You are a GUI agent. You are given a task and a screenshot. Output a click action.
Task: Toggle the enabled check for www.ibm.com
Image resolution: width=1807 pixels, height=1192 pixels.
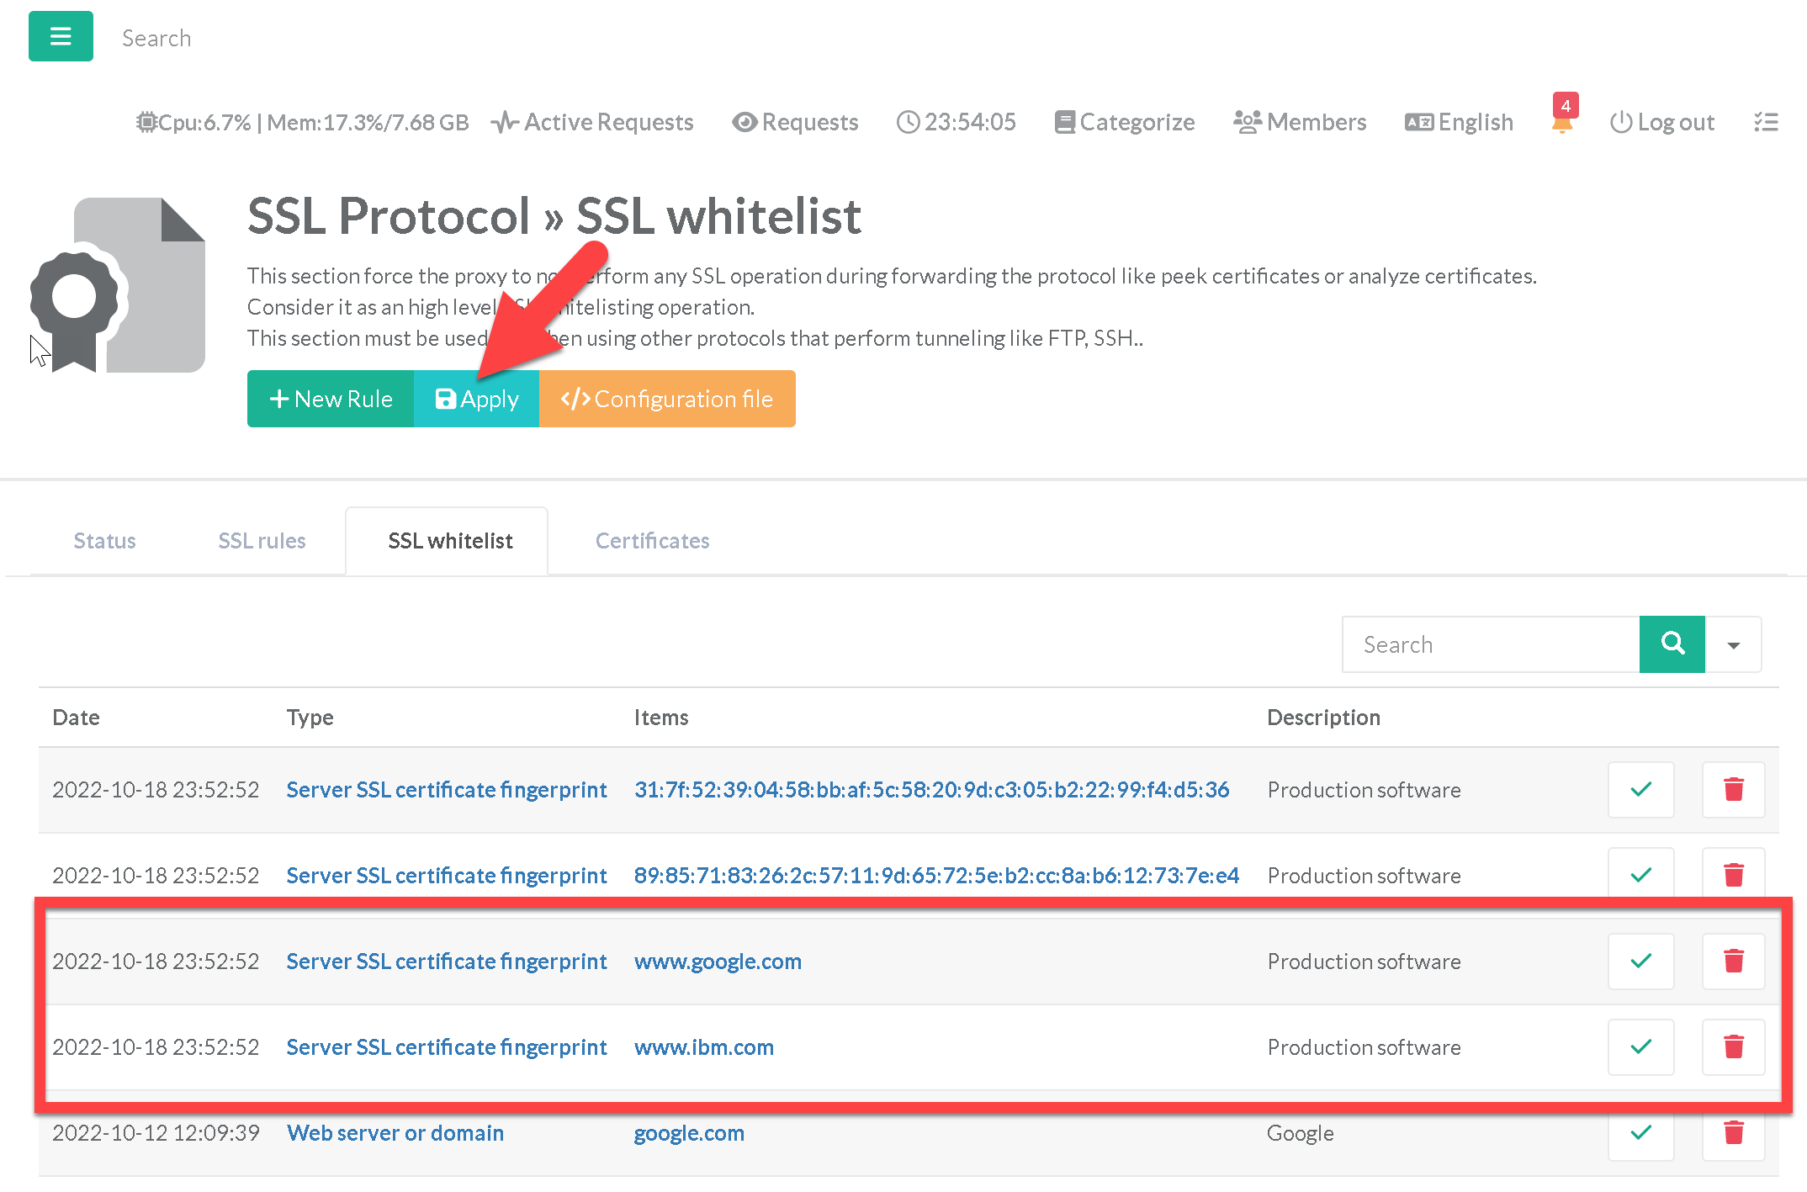point(1640,1046)
